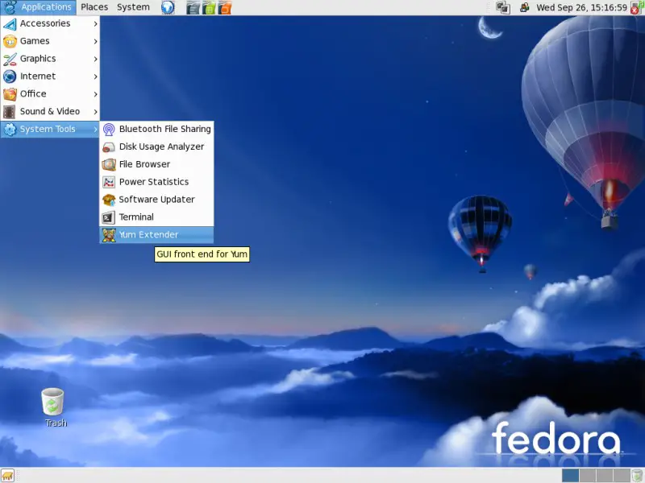Click the network monitors tray icon
Image resolution: width=645 pixels, height=483 pixels.
[502, 7]
